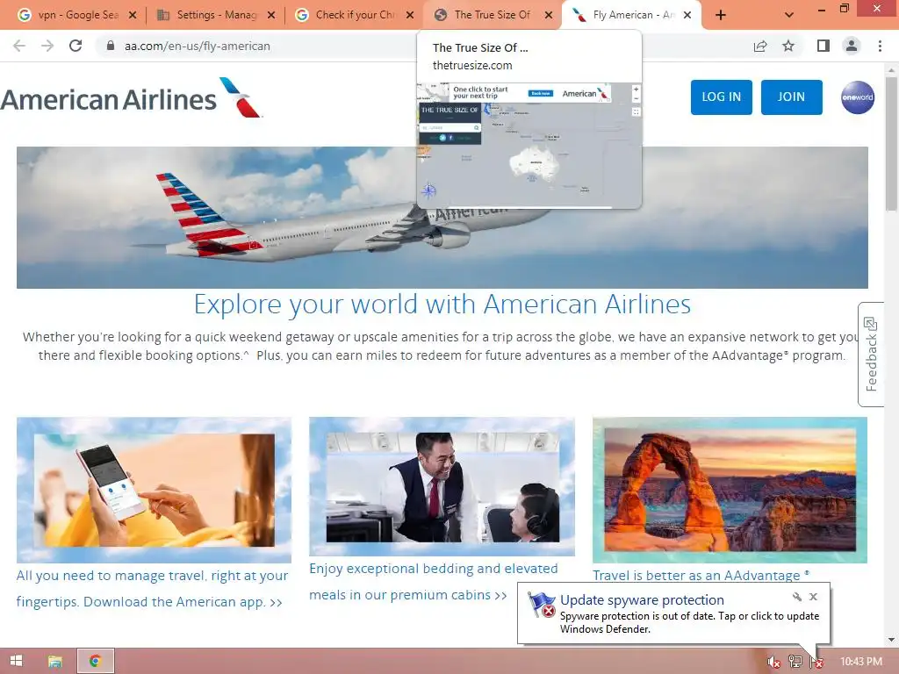Click the page vertical scrollbar thumb
Screen dimensions: 899x674
(892, 143)
